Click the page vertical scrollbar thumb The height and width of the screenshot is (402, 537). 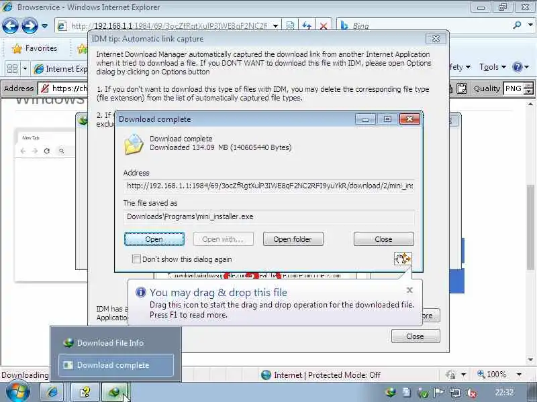pyautogui.click(x=530, y=227)
